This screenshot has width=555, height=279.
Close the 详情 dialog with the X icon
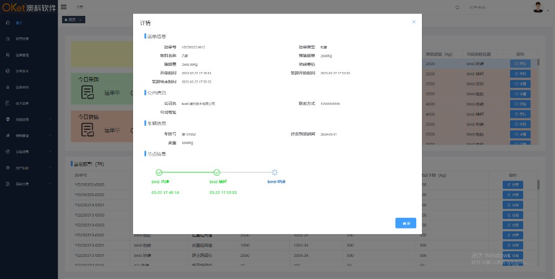pyautogui.click(x=413, y=22)
